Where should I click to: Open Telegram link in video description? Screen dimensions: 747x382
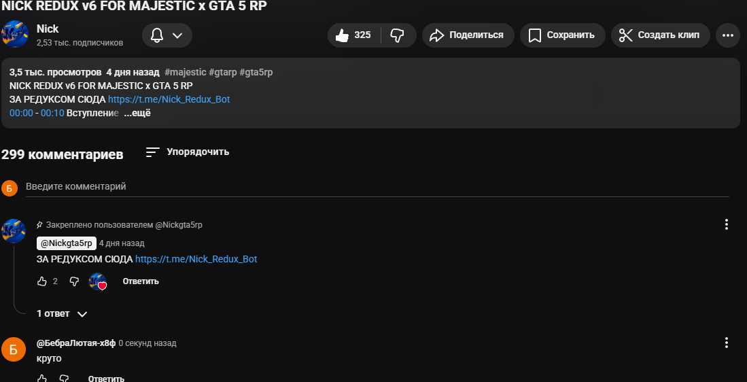click(x=169, y=99)
